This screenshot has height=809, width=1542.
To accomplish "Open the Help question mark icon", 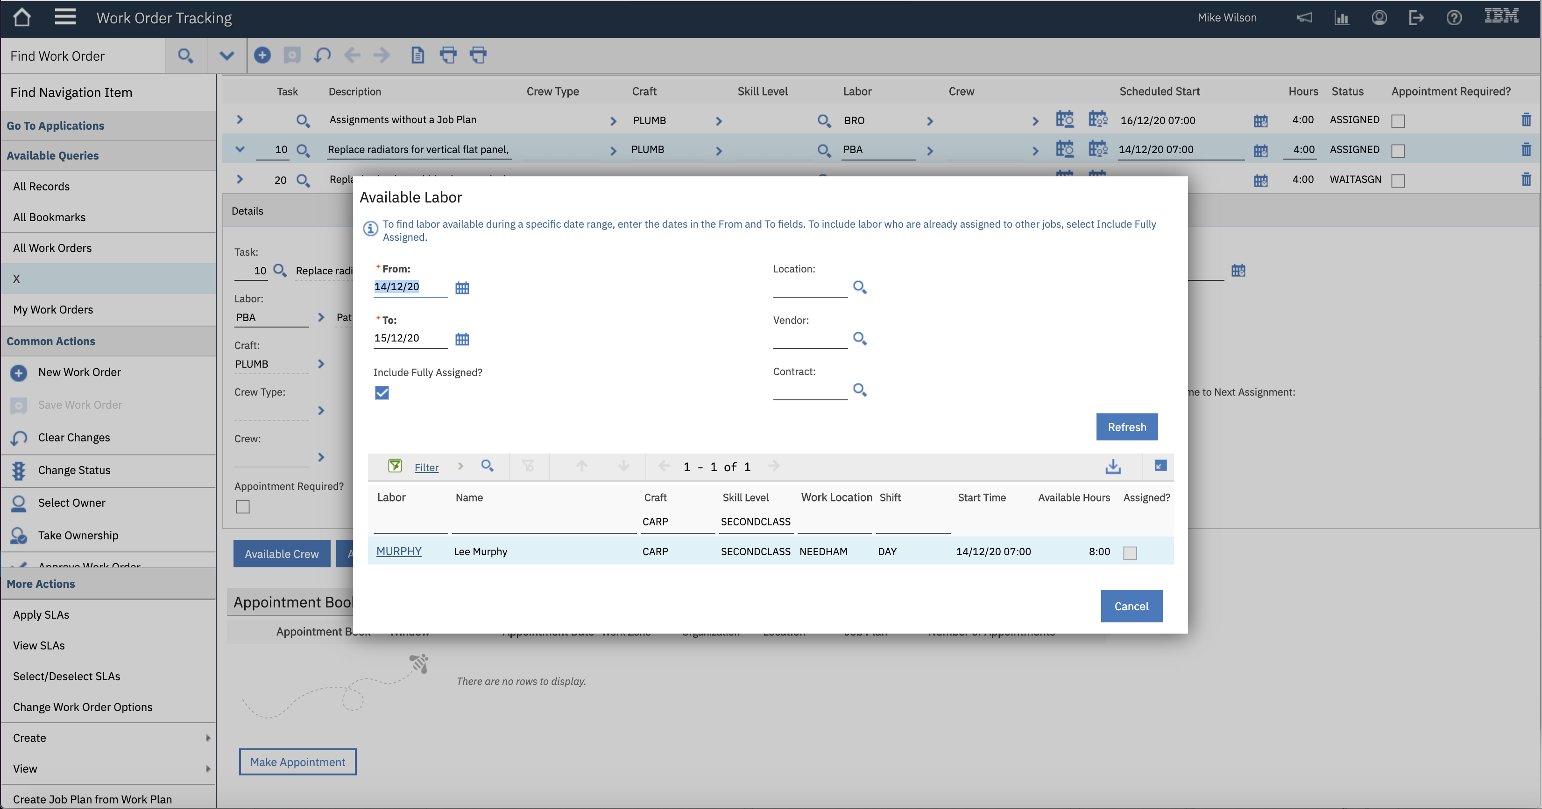I will (1453, 17).
